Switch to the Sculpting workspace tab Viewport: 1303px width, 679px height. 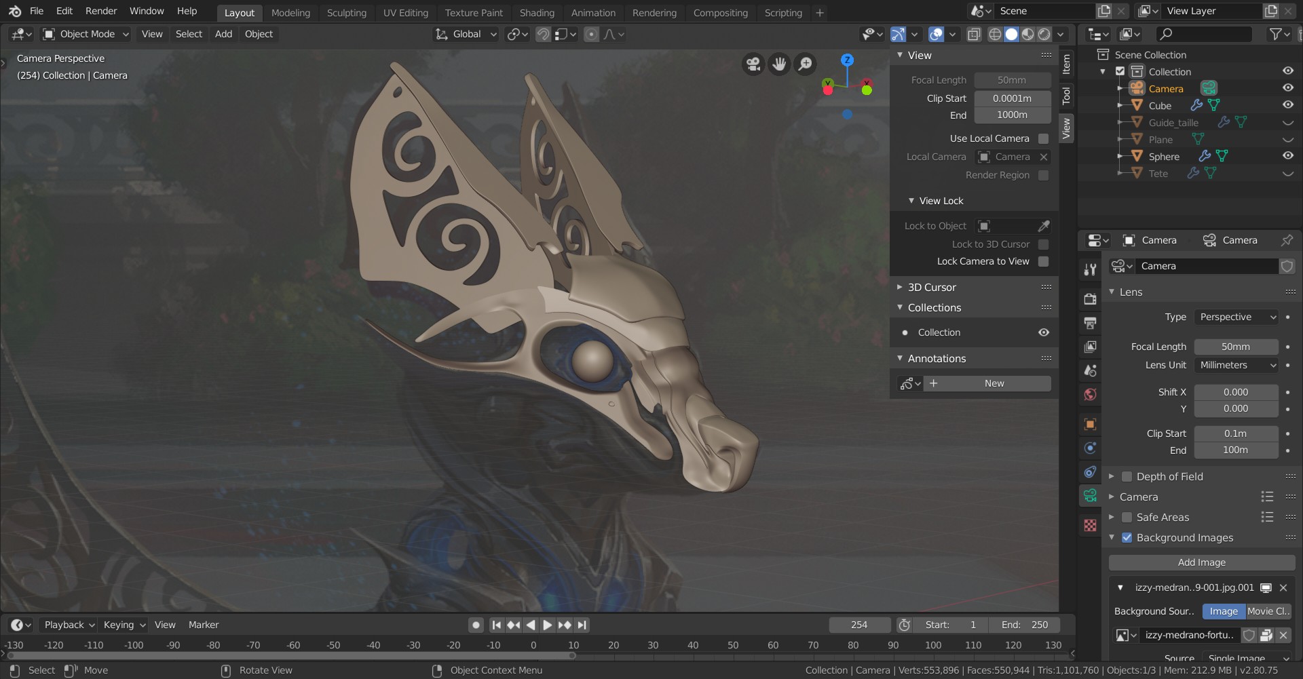point(346,13)
